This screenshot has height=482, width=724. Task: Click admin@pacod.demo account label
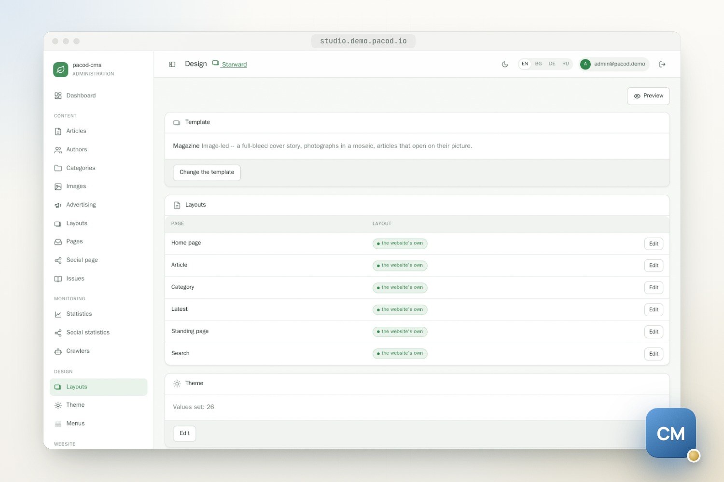click(619, 64)
